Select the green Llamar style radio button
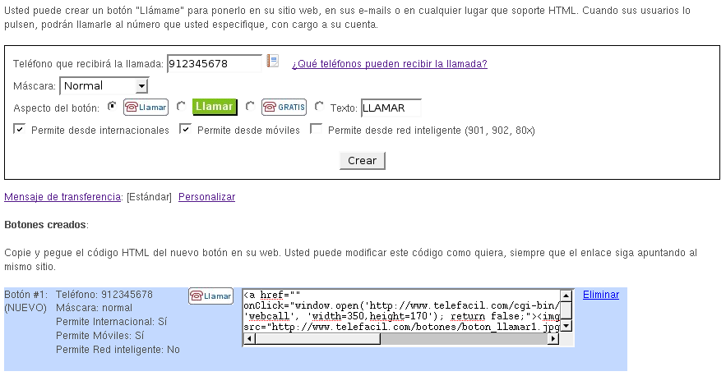 click(181, 107)
